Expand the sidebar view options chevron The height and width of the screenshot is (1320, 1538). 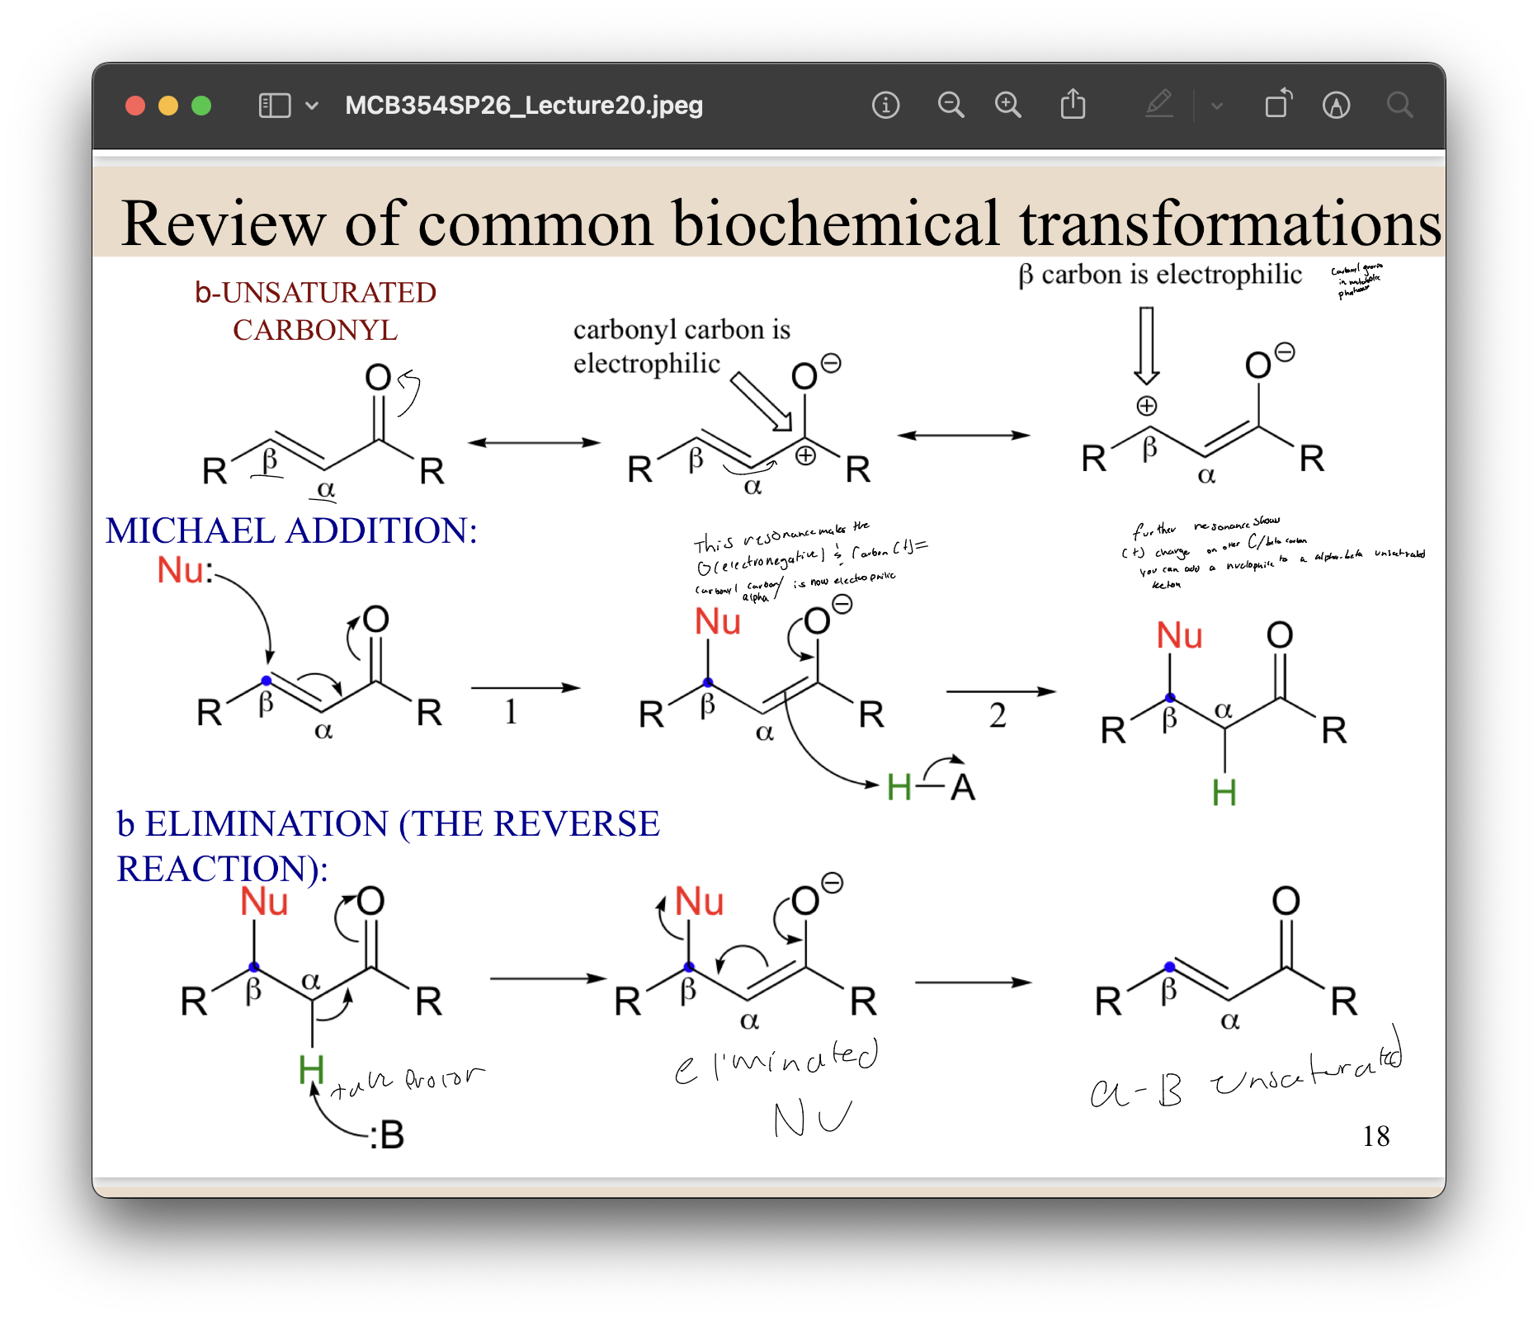312,106
